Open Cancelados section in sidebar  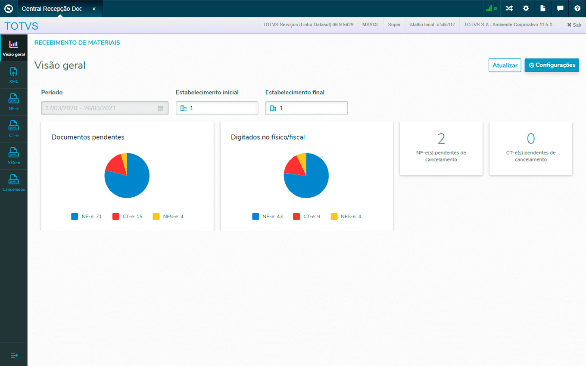tap(13, 183)
